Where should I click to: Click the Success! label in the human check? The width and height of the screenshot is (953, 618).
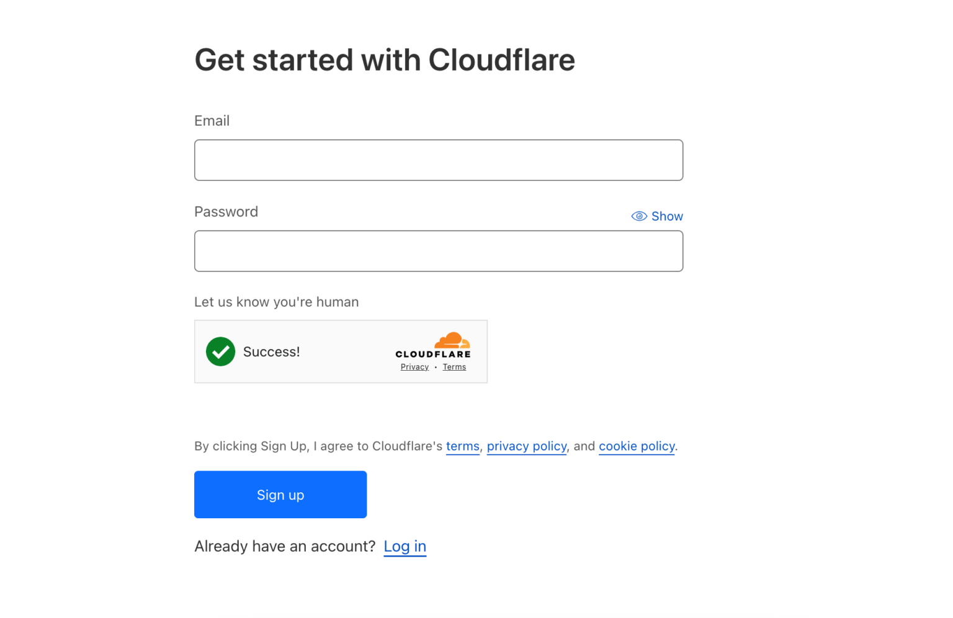click(271, 351)
